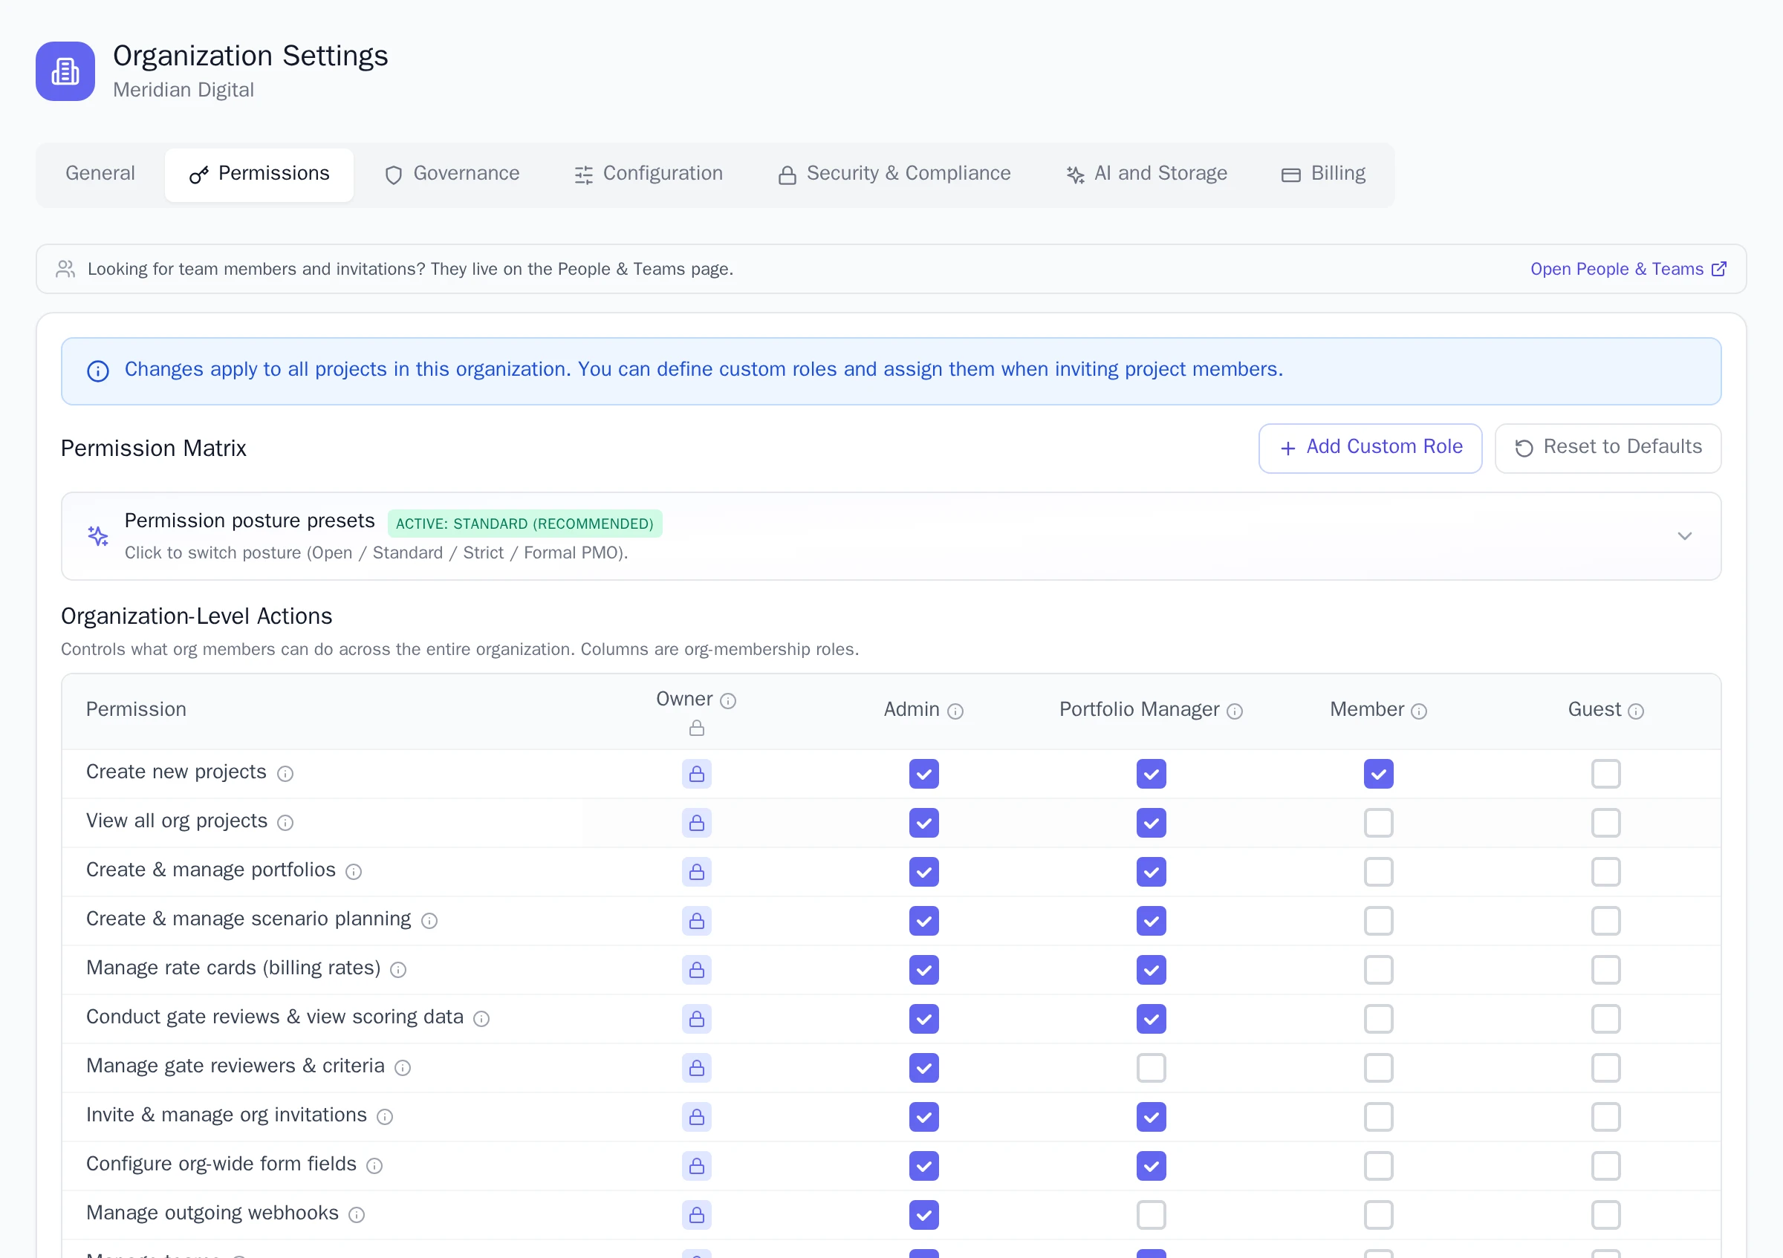The height and width of the screenshot is (1258, 1783).
Task: Click the Meridian Digital organization name
Action: pos(184,90)
